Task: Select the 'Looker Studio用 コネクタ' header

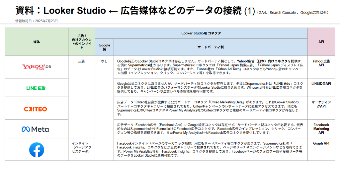Action: [x=201, y=33]
